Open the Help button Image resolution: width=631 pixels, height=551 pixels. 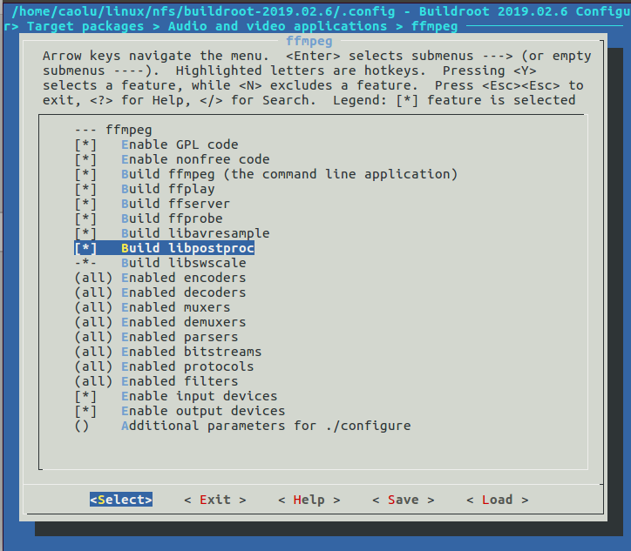[x=309, y=500]
